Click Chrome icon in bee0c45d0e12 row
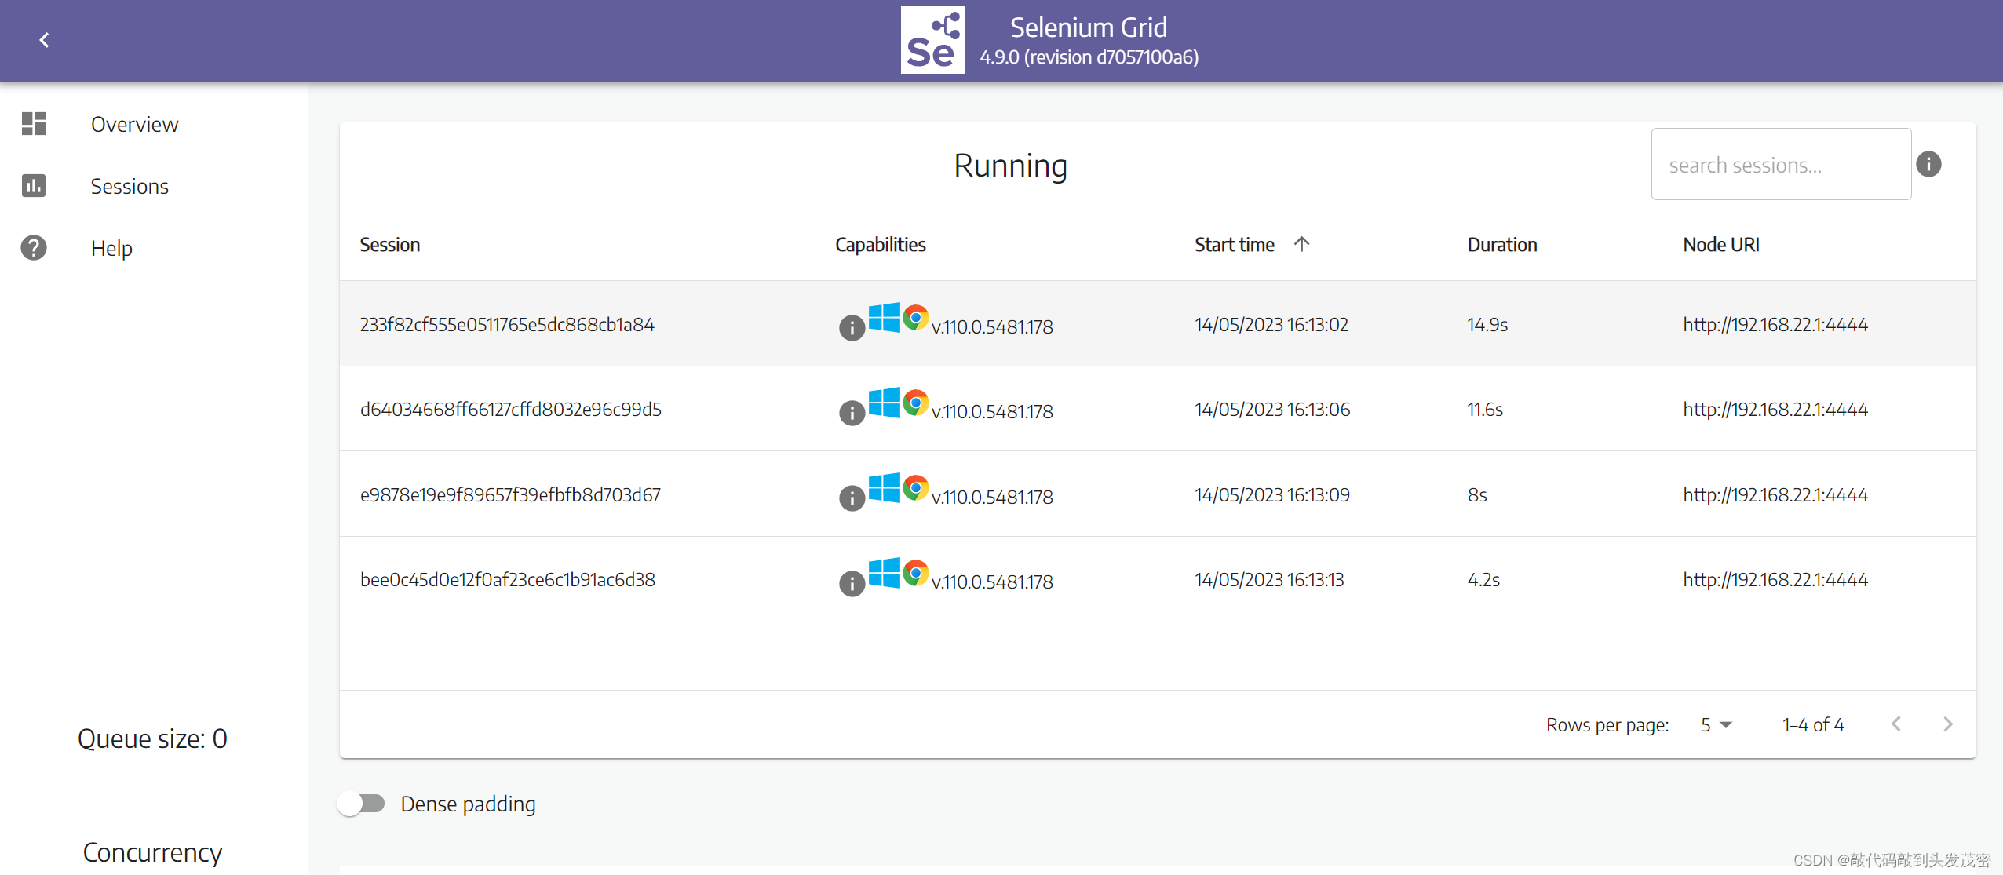The image size is (2003, 875). (915, 573)
